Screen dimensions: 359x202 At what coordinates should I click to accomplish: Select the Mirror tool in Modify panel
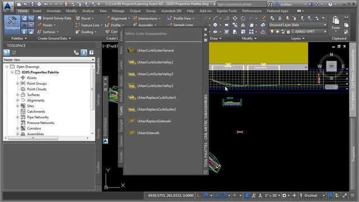coord(243,25)
